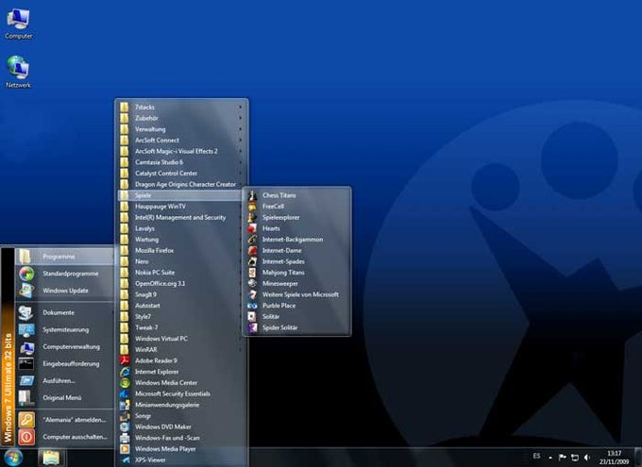Click the Windows Start orb

[x=13, y=458]
